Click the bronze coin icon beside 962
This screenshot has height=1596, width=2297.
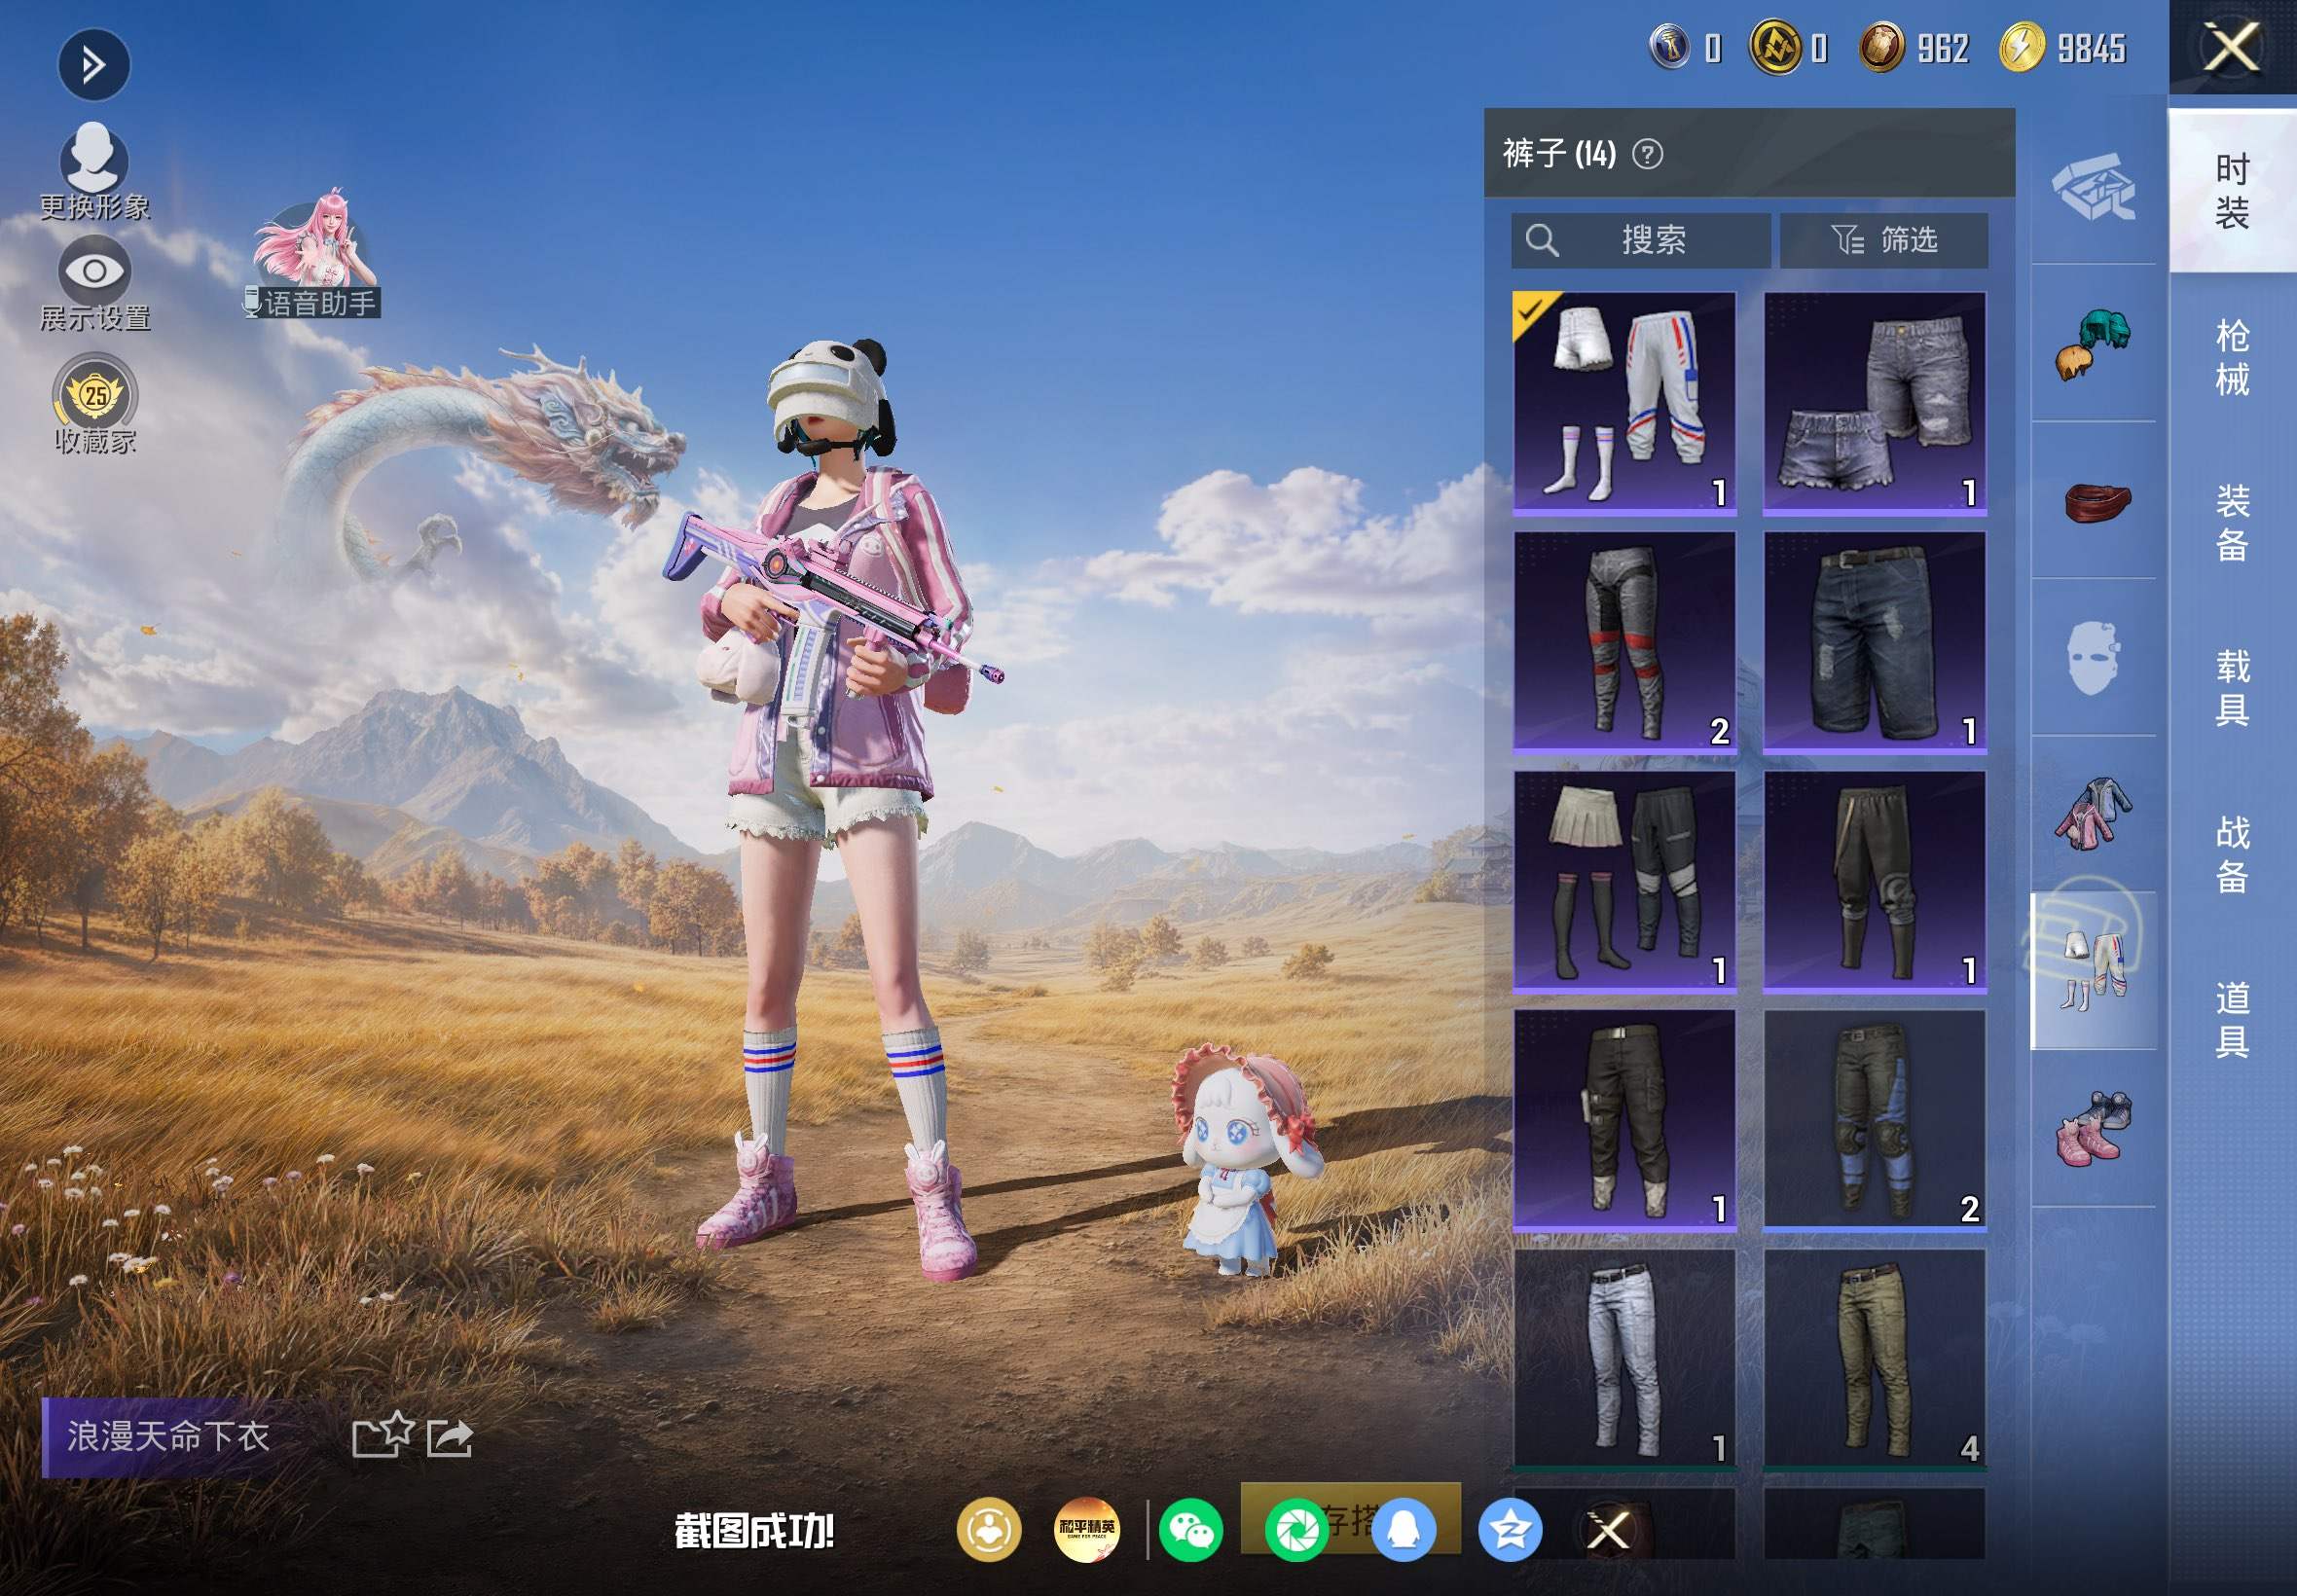point(1881,47)
